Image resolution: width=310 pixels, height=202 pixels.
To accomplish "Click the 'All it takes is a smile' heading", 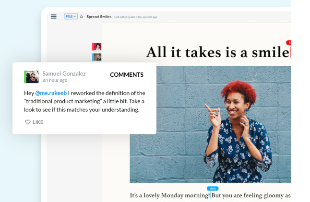I will coord(218,52).
